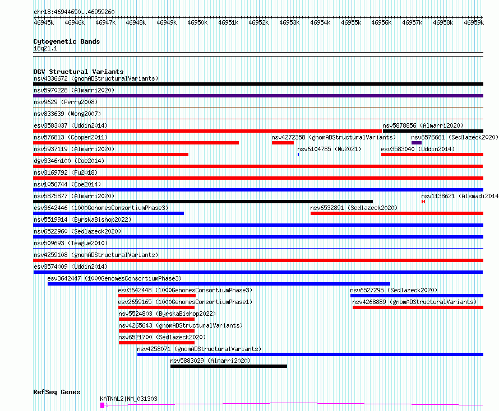Click nsv833639 (Wong2007) label

[x=67, y=114]
